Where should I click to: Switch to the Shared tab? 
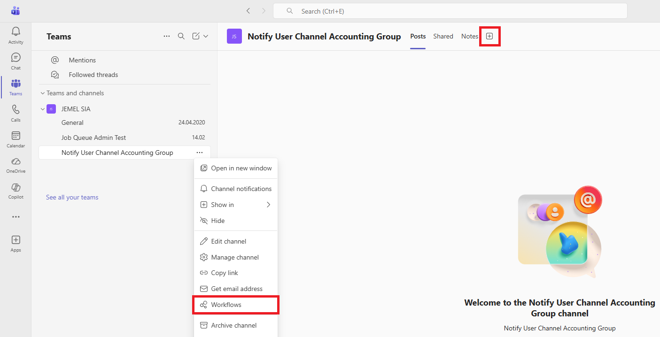(x=443, y=36)
